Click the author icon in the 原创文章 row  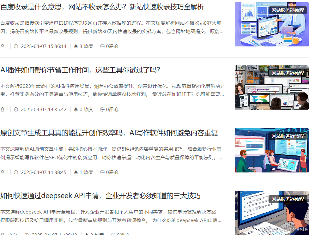click(3, 172)
